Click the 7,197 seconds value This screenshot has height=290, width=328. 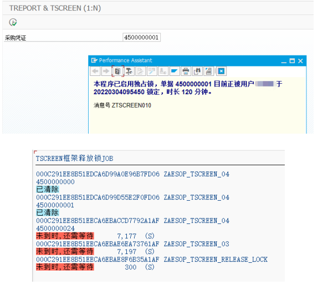point(127,252)
